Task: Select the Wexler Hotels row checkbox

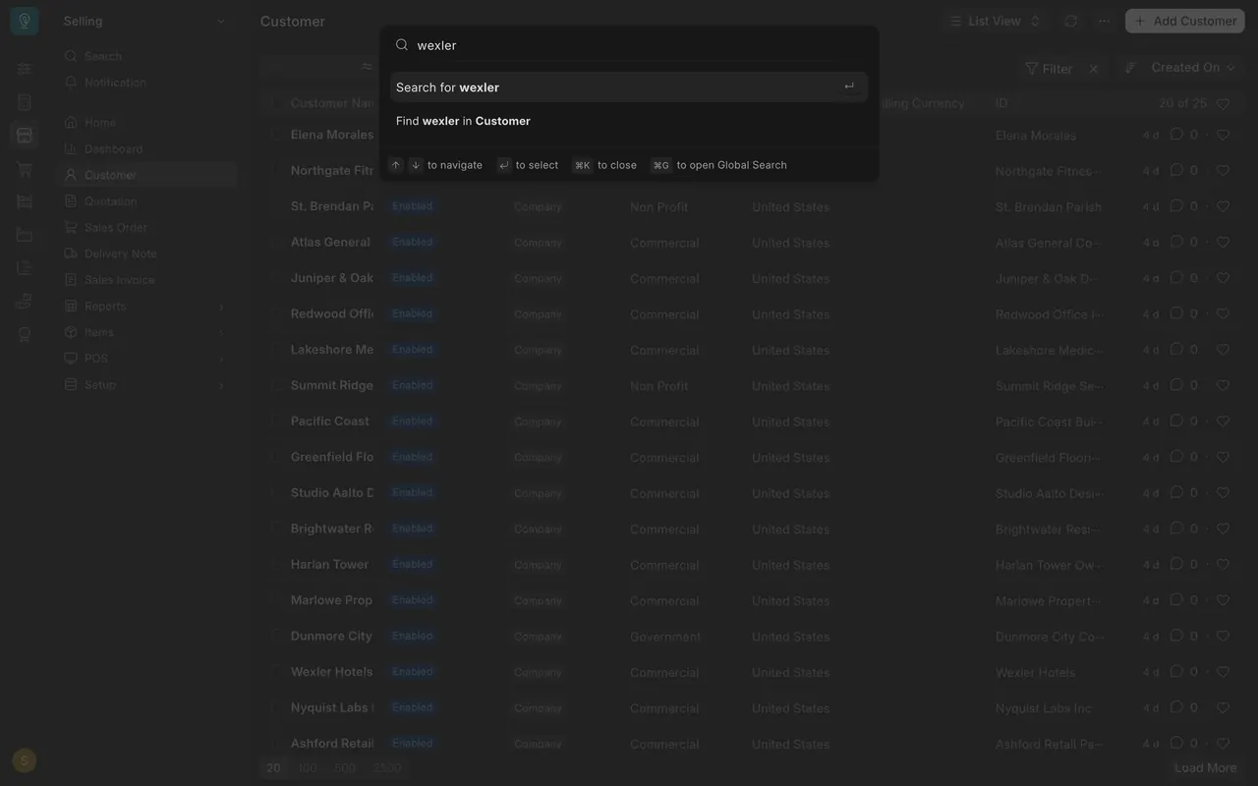Action: [x=275, y=672]
